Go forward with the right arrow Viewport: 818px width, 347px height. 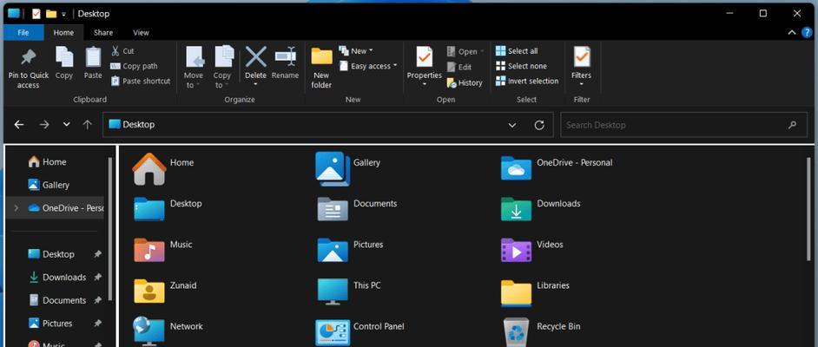pos(44,125)
